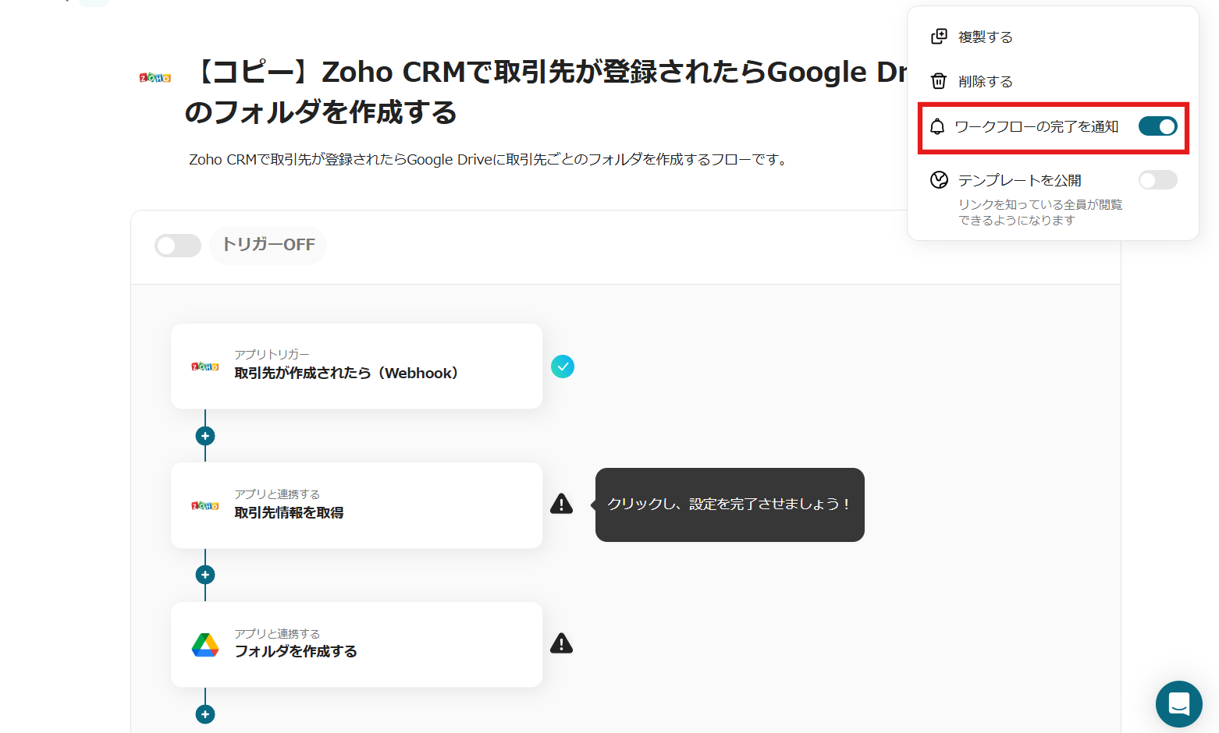Turn on the trigger toggle switch
The image size is (1219, 733).
178,246
